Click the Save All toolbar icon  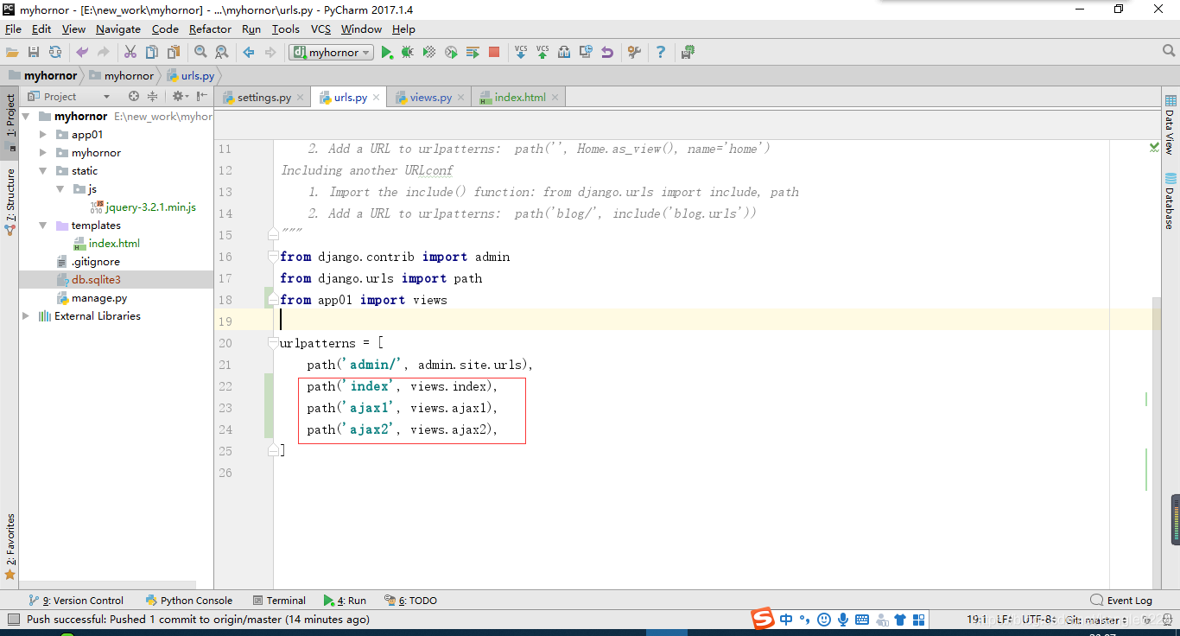(x=34, y=53)
